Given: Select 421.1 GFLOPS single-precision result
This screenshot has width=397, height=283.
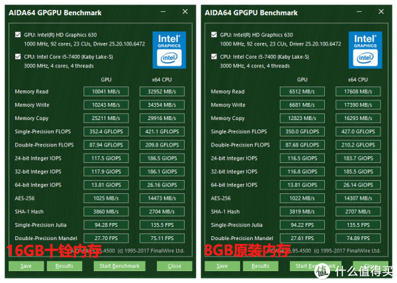Looking at the screenshot, I should coord(162,131).
